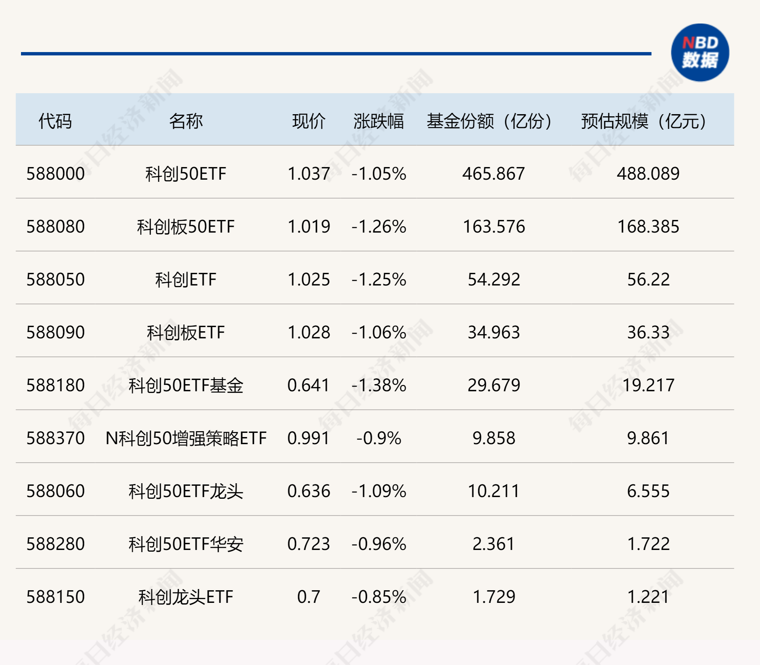Click change value -1.25%
760x665 pixels.
(x=379, y=280)
